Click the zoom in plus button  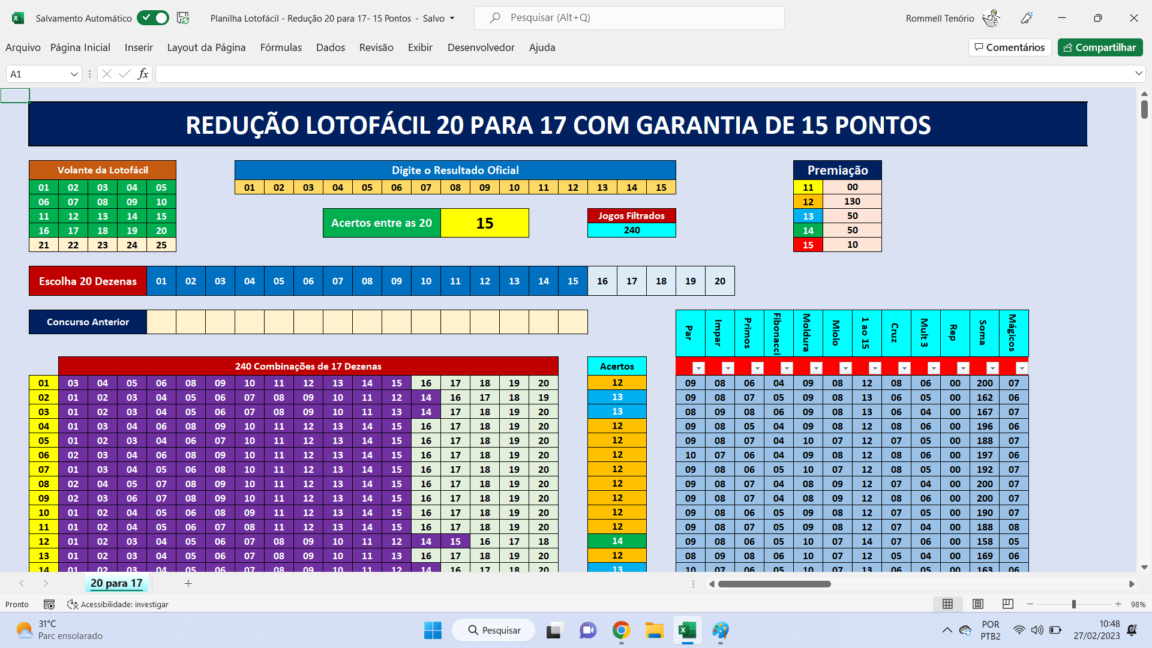(1118, 604)
